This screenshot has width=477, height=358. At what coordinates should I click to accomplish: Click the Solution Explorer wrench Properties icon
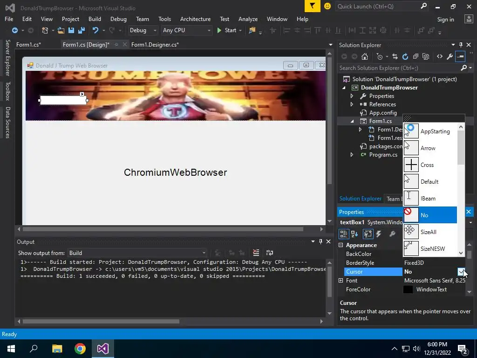pyautogui.click(x=450, y=56)
